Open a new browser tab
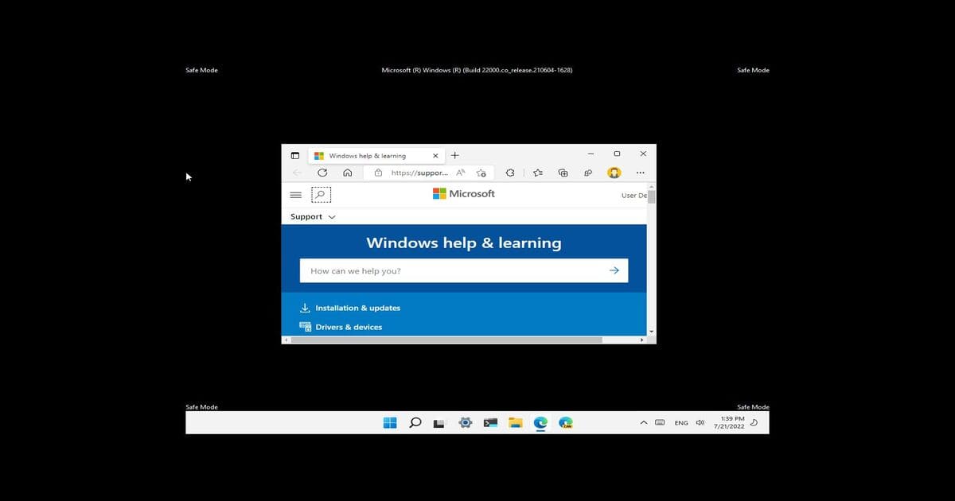This screenshot has width=955, height=501. [x=454, y=155]
